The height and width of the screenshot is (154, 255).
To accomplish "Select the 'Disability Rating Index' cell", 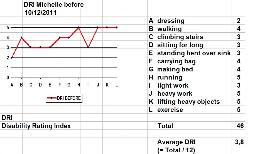I will (x=36, y=126).
